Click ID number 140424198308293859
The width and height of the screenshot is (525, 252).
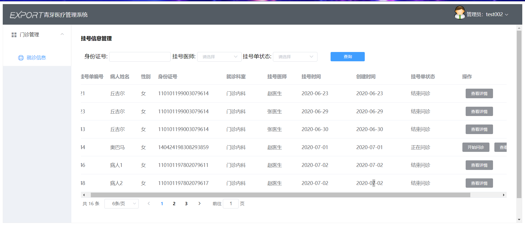pos(183,147)
